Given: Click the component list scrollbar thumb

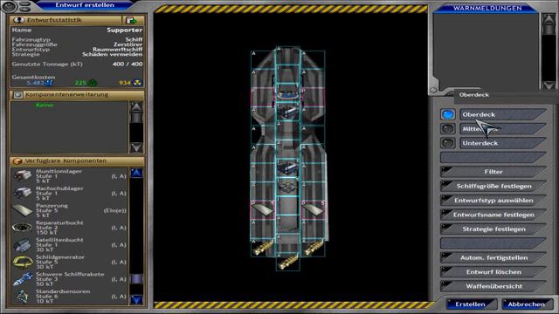Looking at the screenshot, I should pyautogui.click(x=136, y=279).
